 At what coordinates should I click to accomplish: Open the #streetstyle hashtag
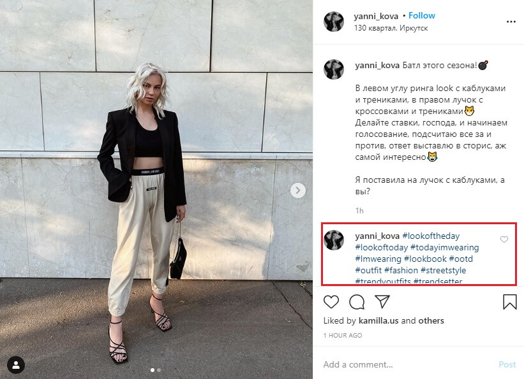pos(443,270)
